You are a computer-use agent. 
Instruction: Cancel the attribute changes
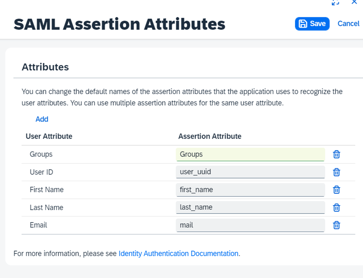[348, 24]
